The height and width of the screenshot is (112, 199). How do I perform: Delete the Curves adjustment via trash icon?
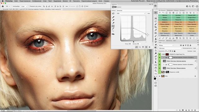[x=150, y=47]
